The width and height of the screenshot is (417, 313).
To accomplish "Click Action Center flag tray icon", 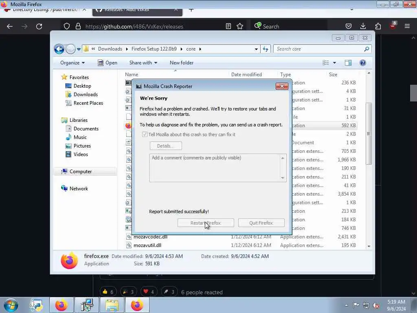I will coord(356,305).
